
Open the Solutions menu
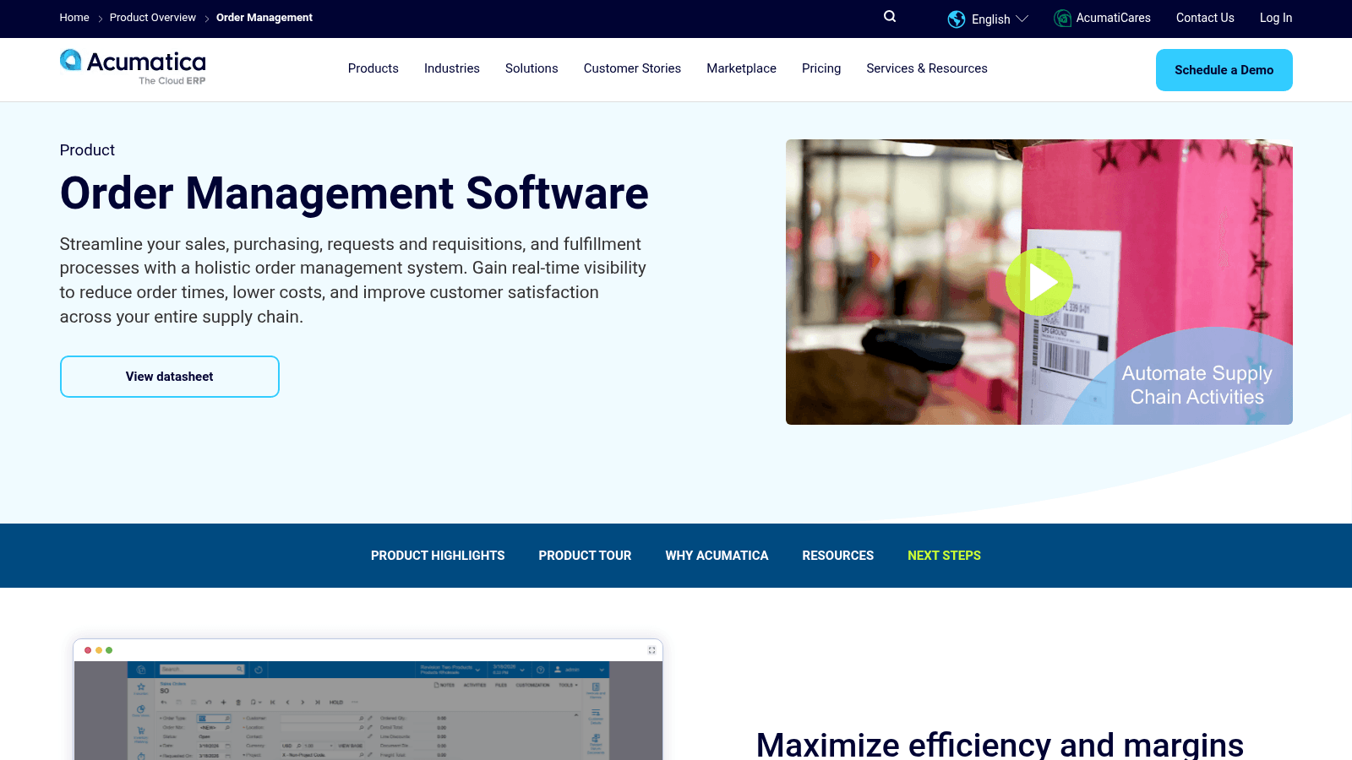point(532,68)
